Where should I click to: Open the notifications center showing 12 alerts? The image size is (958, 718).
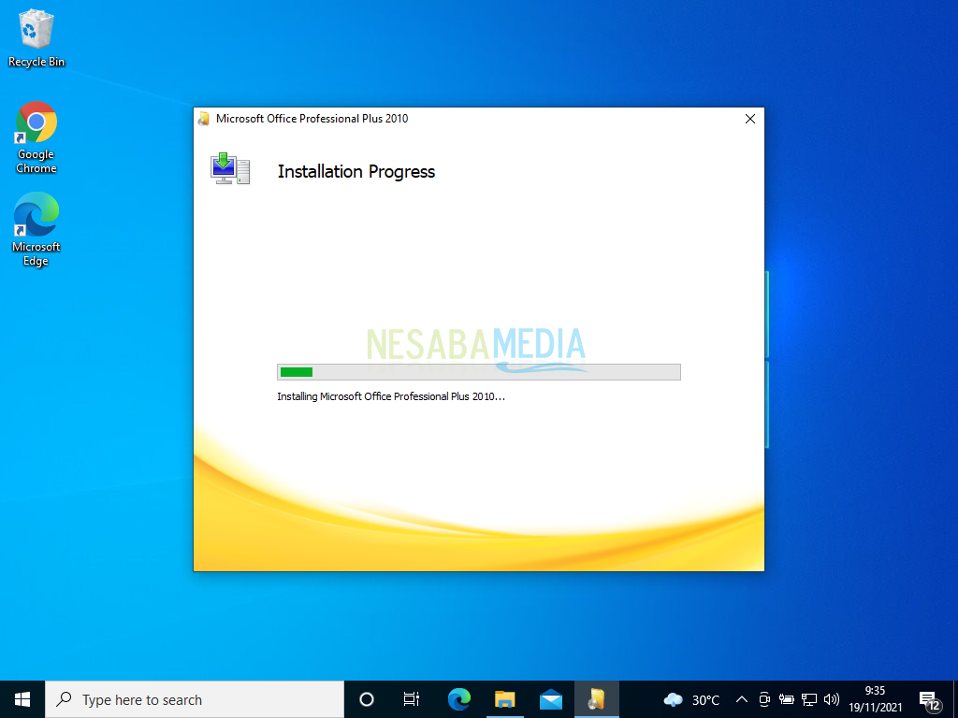pos(929,698)
